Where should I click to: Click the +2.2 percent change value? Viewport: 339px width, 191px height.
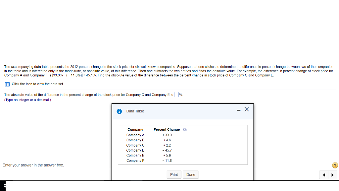pyautogui.click(x=167, y=145)
